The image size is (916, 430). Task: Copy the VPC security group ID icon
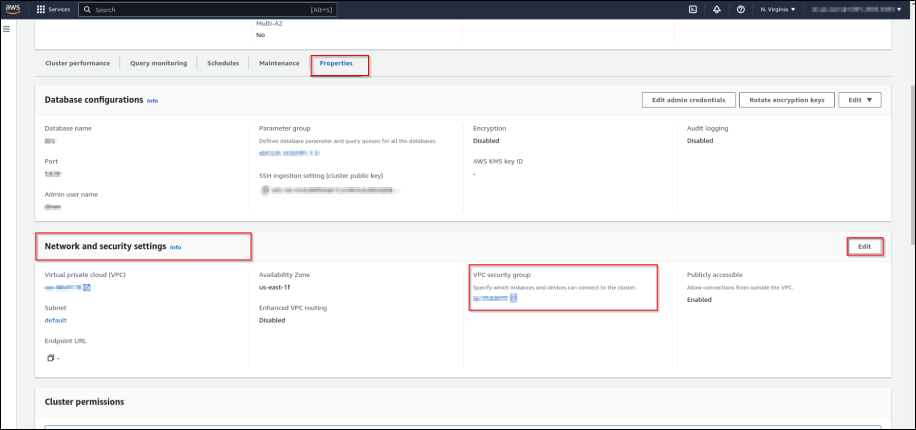513,298
